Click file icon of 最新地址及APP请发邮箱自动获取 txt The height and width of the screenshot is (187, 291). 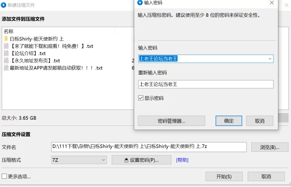(x=6, y=68)
